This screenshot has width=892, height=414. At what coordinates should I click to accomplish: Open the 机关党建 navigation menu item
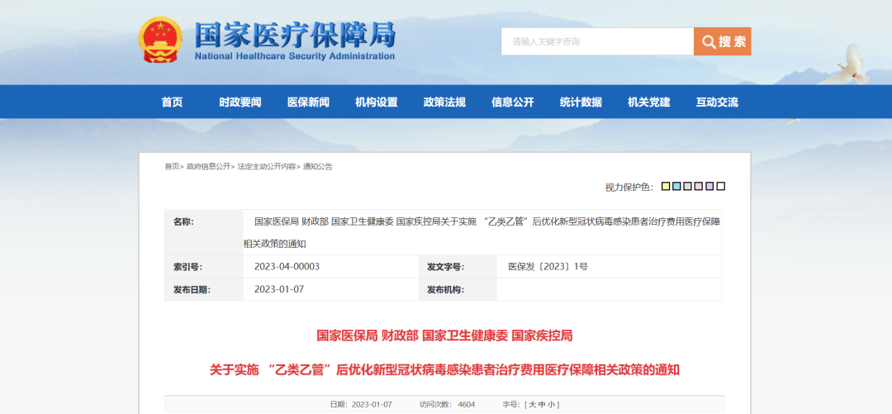649,102
